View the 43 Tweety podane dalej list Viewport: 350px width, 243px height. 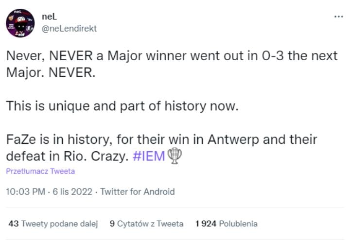pos(53,224)
